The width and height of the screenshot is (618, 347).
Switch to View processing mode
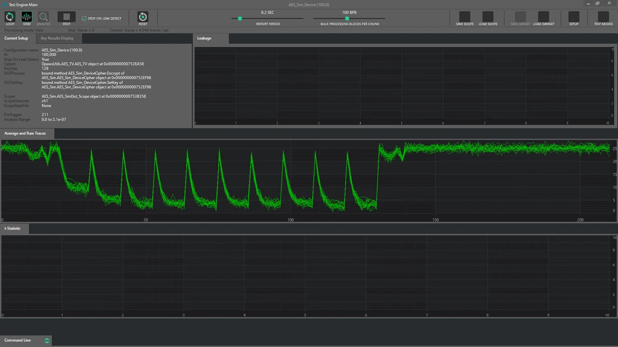[27, 17]
